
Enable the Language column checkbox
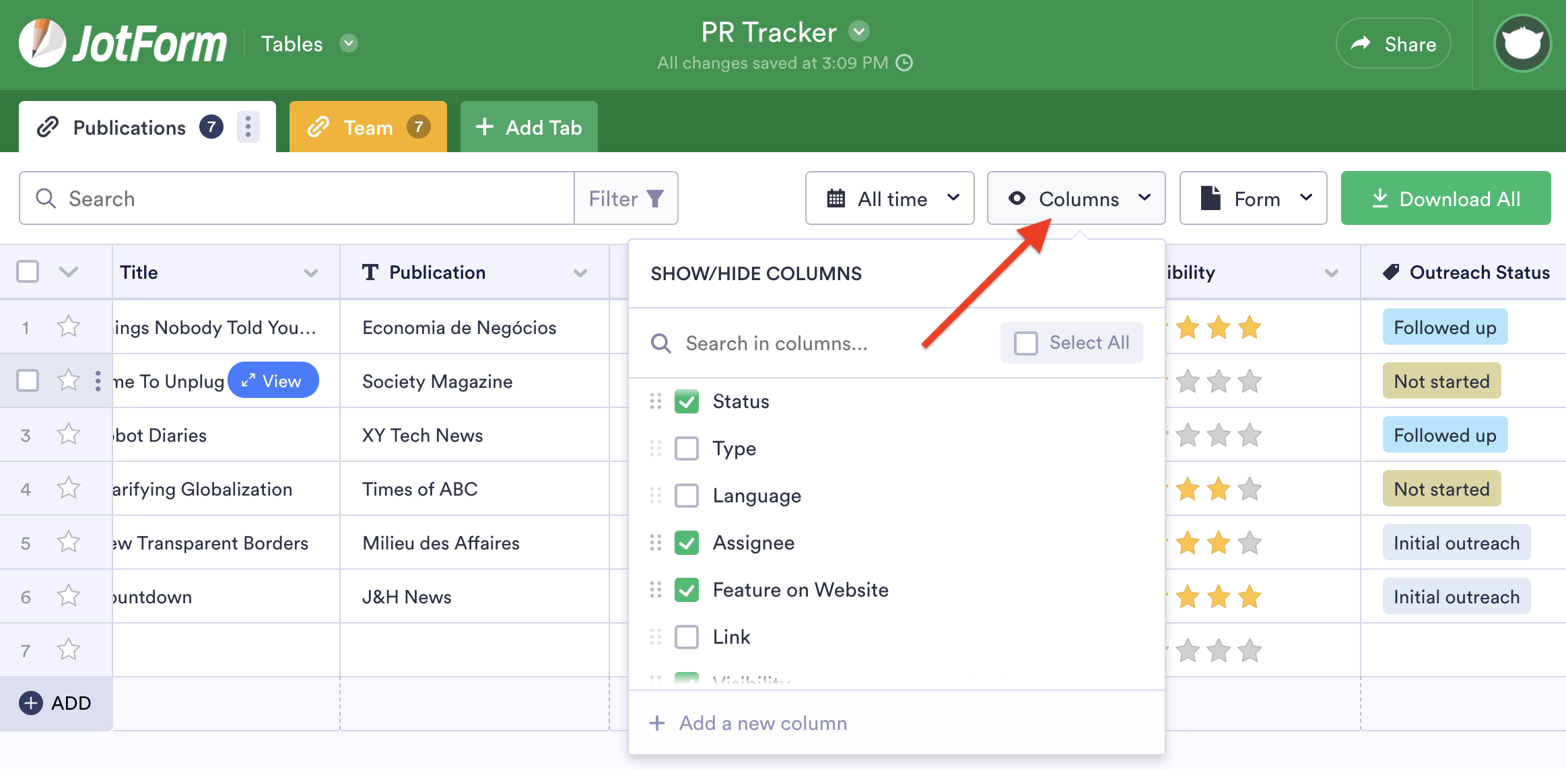[x=687, y=496]
